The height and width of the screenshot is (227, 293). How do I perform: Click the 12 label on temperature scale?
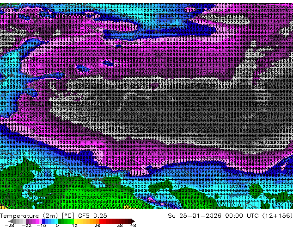(75, 225)
